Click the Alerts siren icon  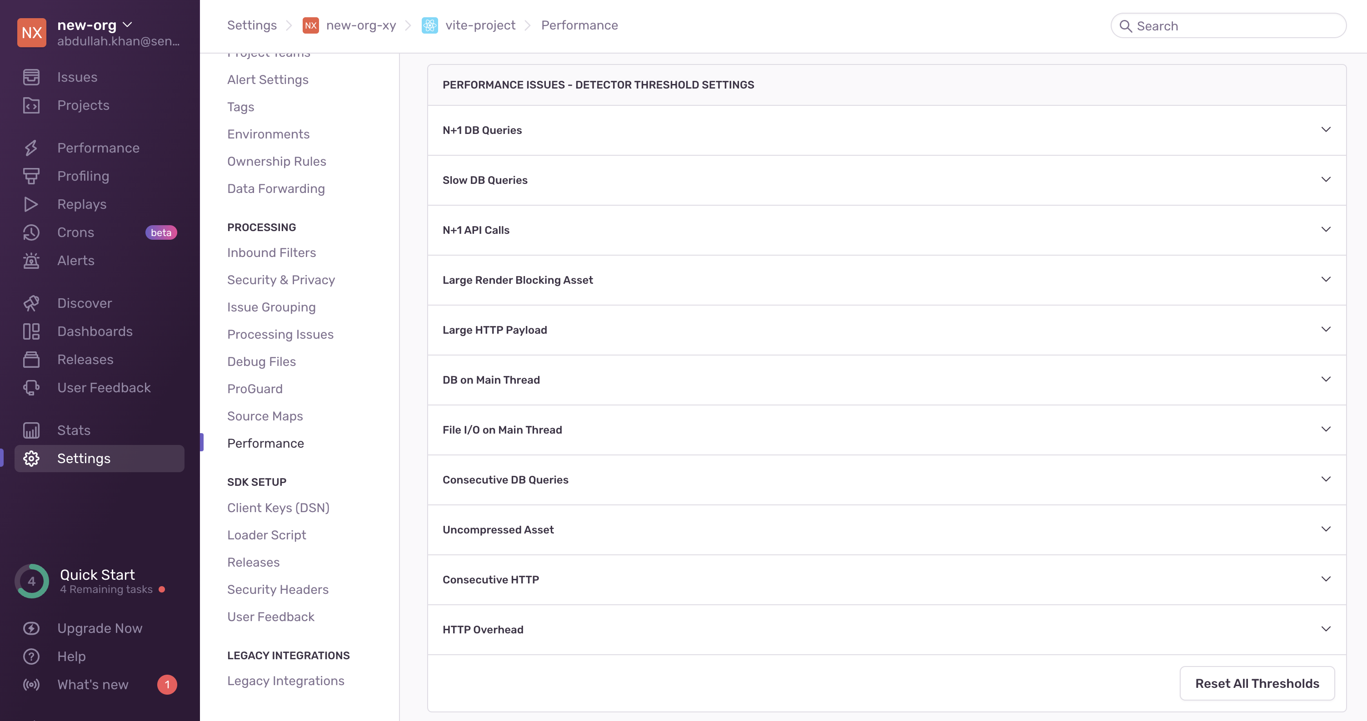(x=31, y=260)
